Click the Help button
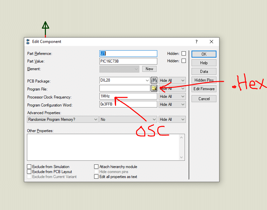 204,63
